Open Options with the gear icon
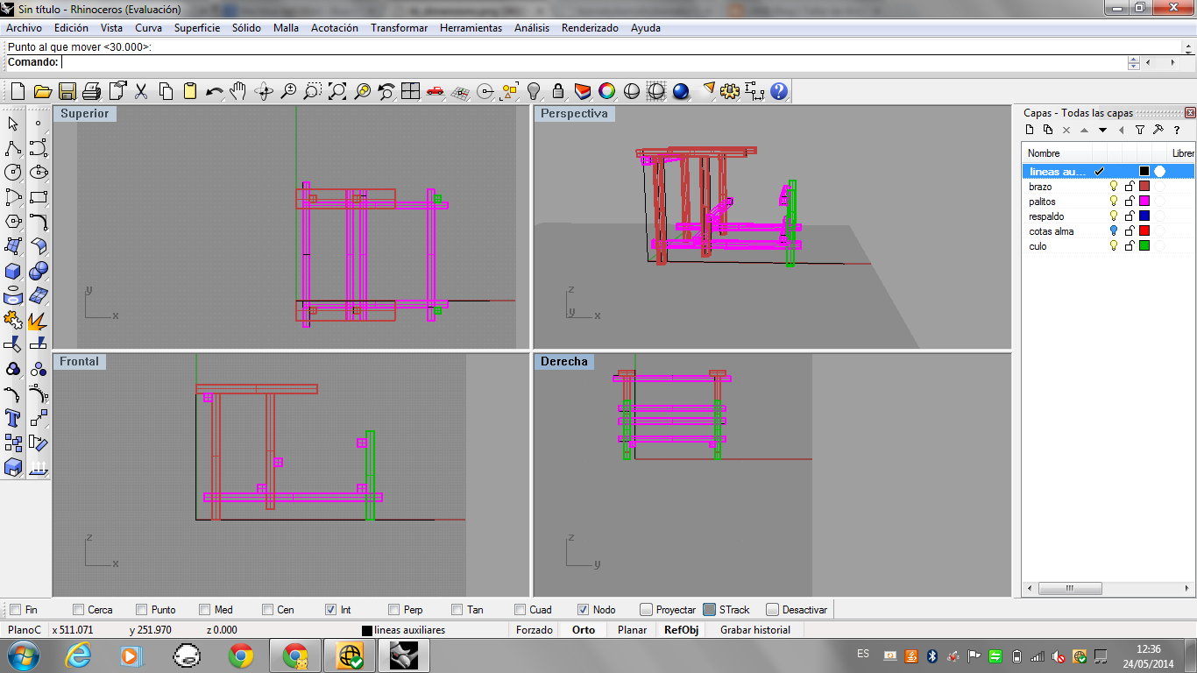The height and width of the screenshot is (673, 1197). pos(730,91)
